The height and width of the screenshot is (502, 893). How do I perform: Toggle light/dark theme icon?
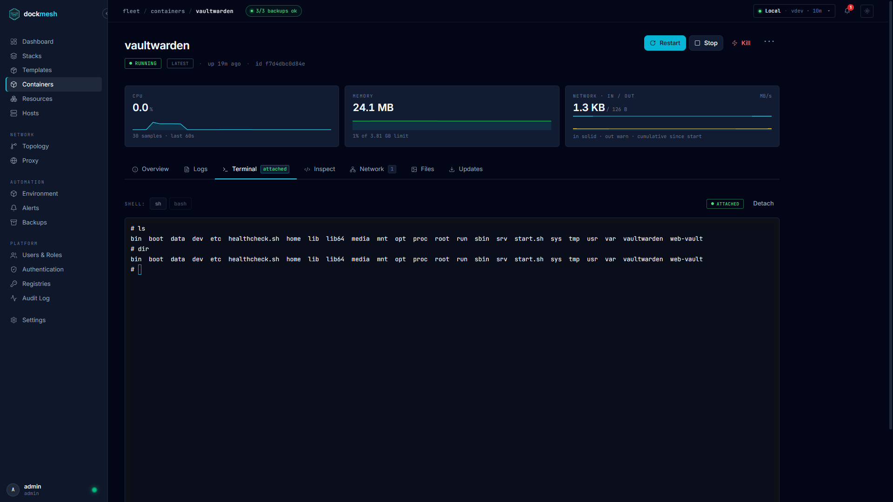click(x=867, y=11)
